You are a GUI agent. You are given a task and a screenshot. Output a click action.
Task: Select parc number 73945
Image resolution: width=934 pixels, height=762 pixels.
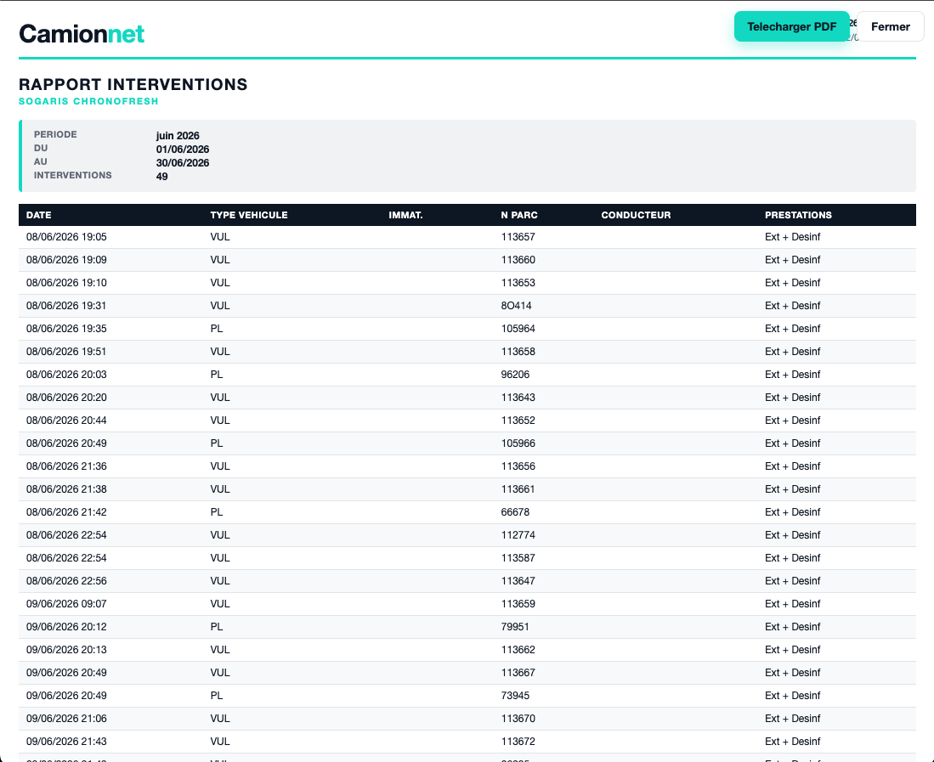(x=515, y=696)
